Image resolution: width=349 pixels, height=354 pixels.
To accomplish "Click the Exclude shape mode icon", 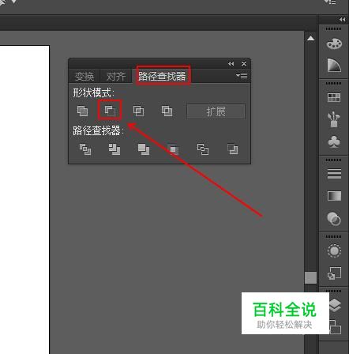I will (167, 111).
